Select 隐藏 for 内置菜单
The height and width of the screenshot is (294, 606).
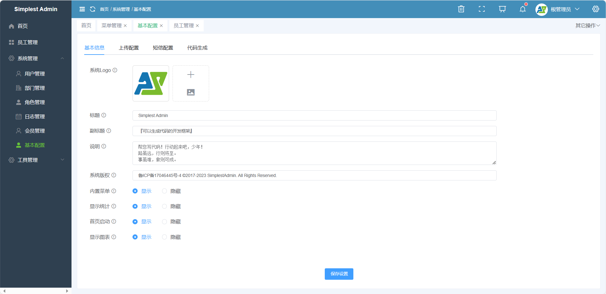click(164, 191)
